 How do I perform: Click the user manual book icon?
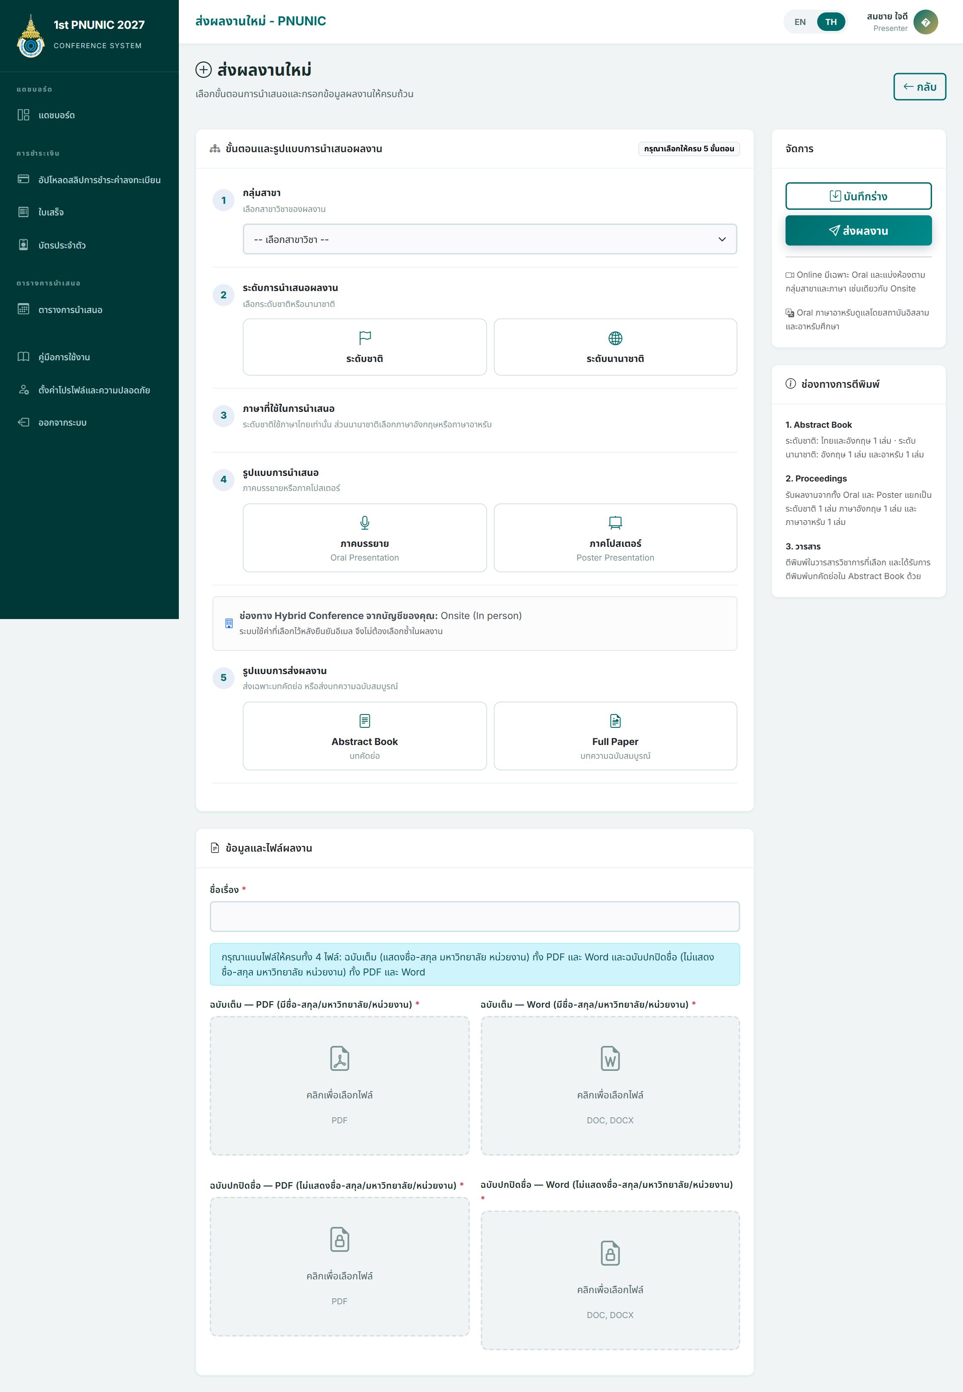24,357
